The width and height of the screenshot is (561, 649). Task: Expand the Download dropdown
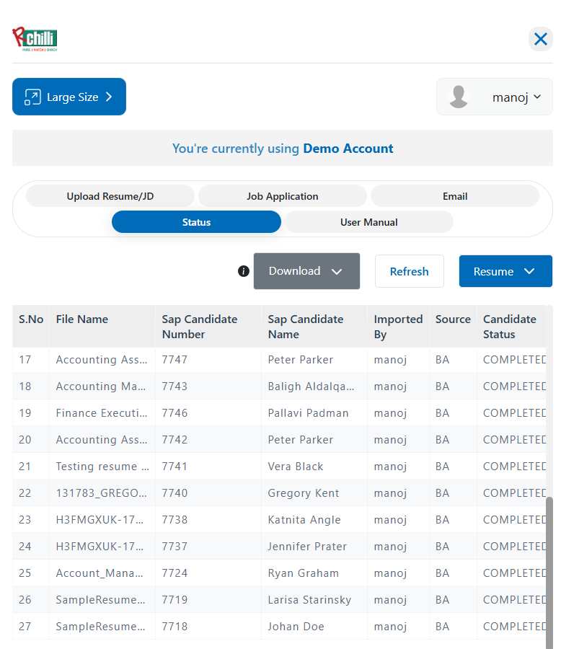point(306,271)
